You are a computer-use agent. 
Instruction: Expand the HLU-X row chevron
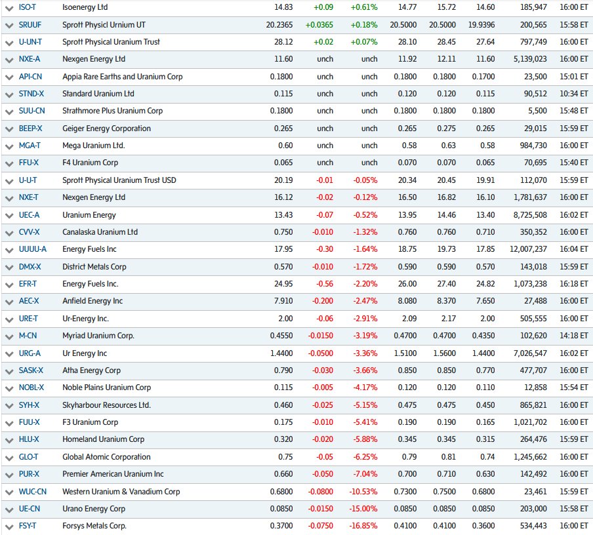(x=9, y=440)
